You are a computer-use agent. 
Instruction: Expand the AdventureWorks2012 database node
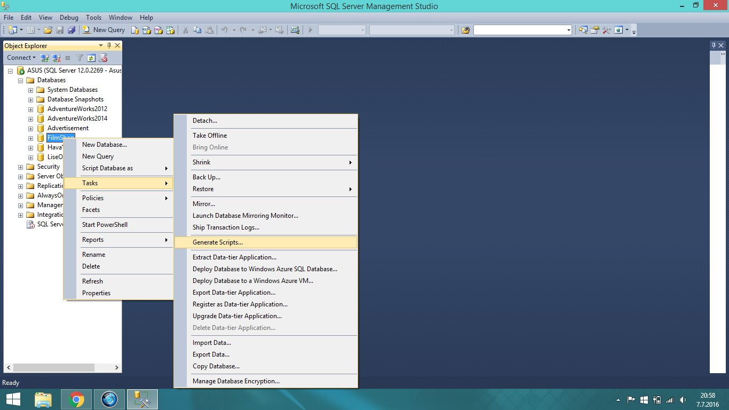pos(30,109)
